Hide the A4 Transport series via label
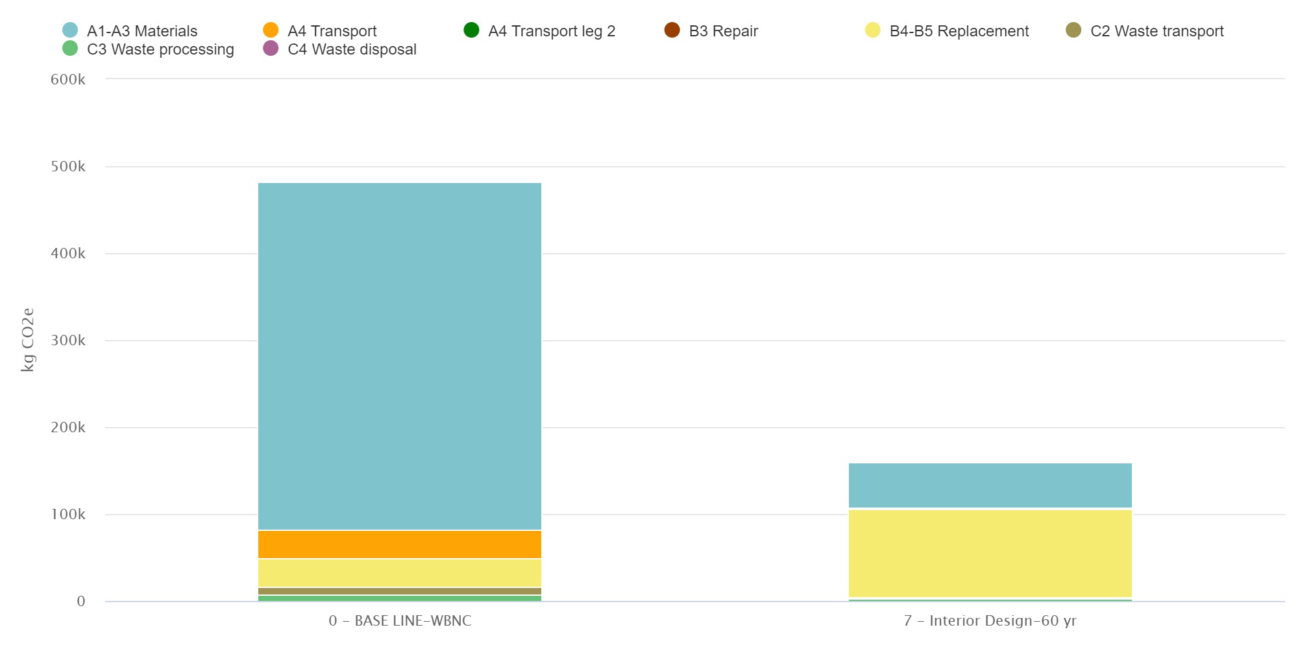The image size is (1298, 649). (332, 31)
